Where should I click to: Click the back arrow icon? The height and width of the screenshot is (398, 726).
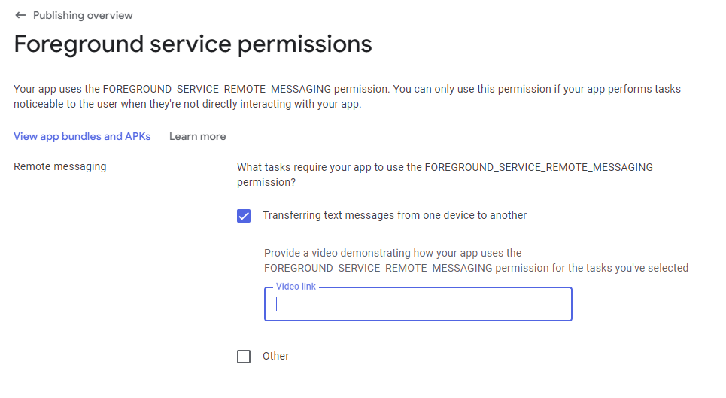20,15
